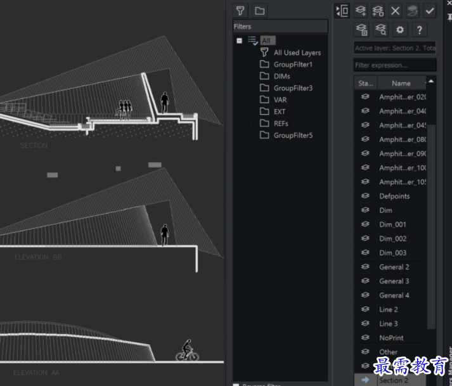
Task: Delete layer using the X icon
Action: click(x=395, y=11)
